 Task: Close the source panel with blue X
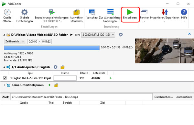coord(189,34)
